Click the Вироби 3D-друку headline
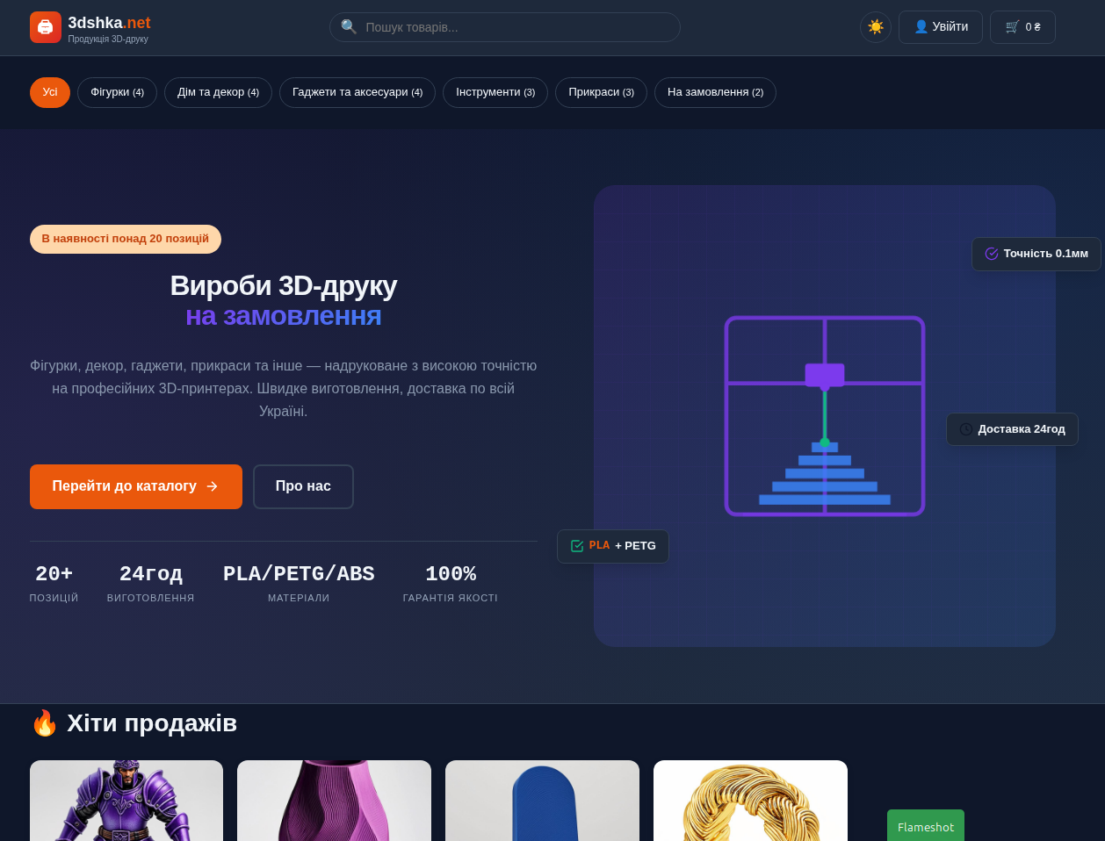This screenshot has height=841, width=1105. [283, 285]
